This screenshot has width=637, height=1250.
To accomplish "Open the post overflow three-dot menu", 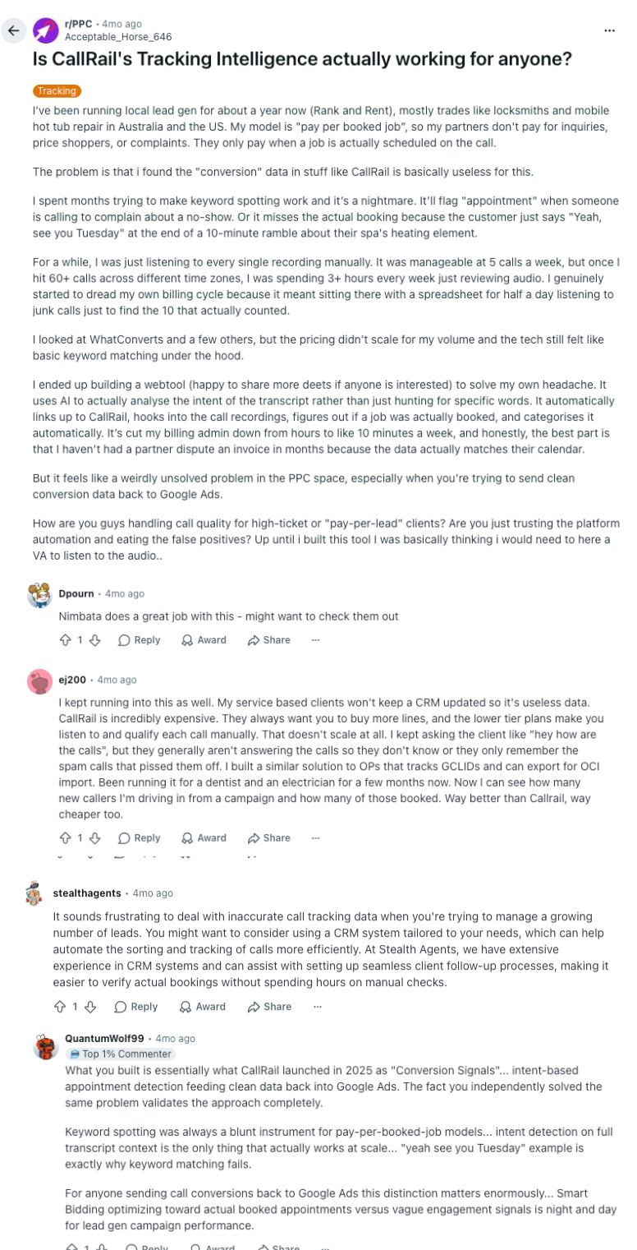I will tap(609, 30).
